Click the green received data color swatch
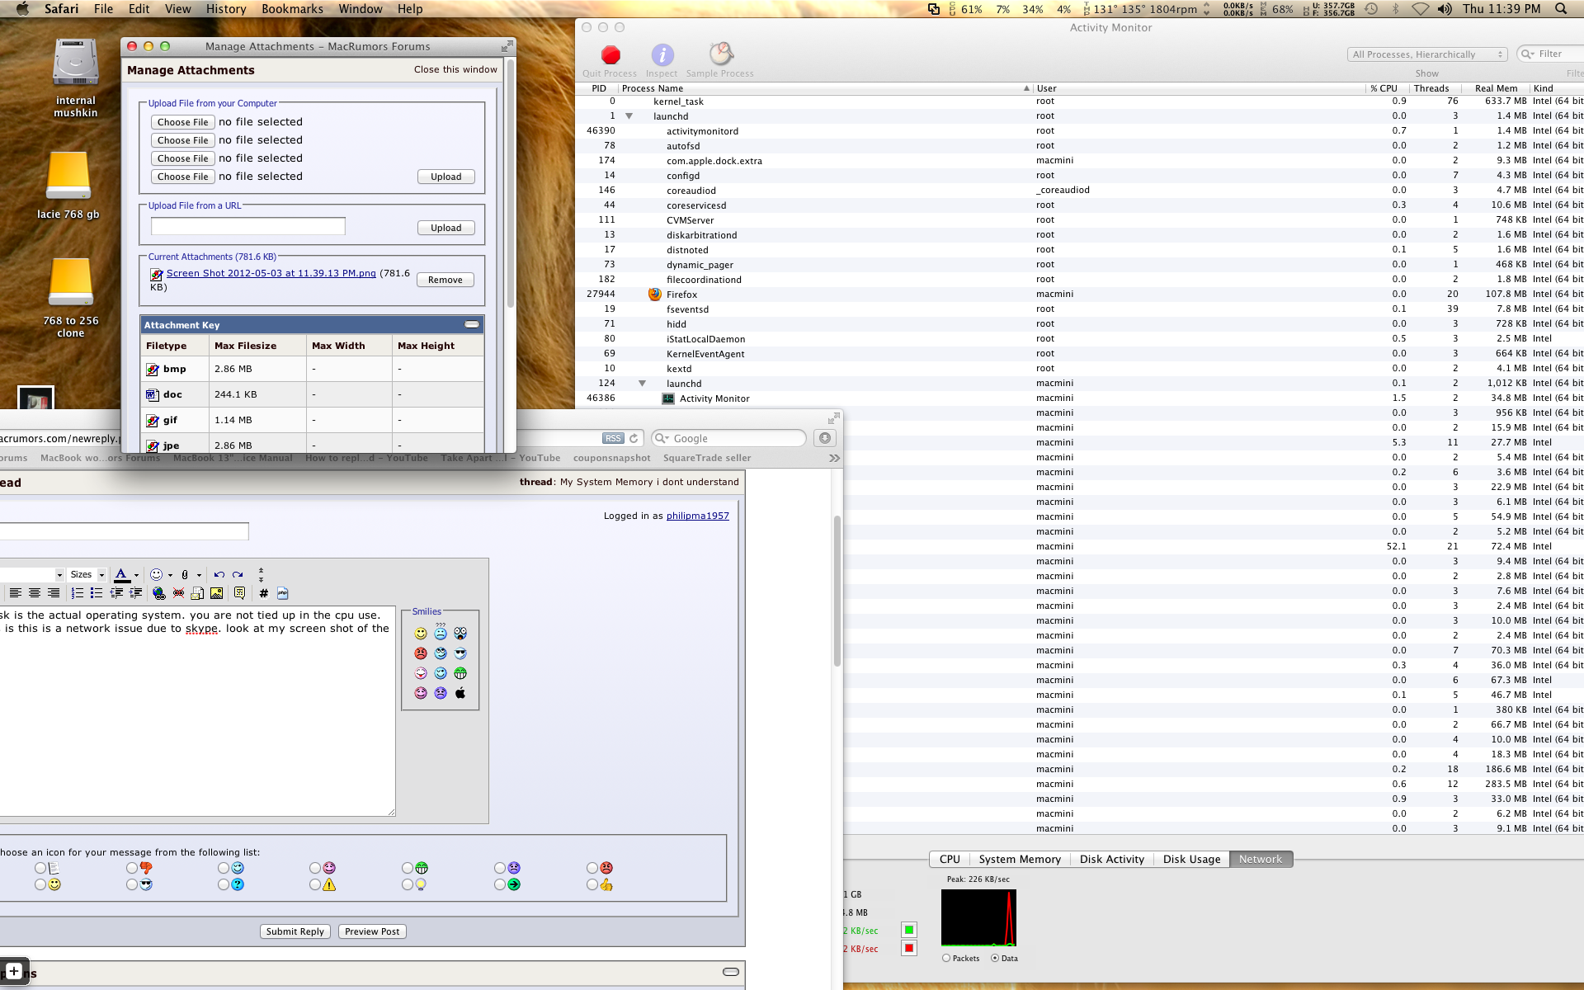1584x990 pixels. [909, 930]
